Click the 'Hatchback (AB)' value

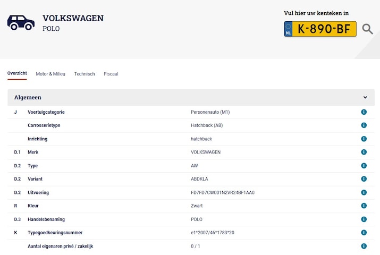coord(207,125)
